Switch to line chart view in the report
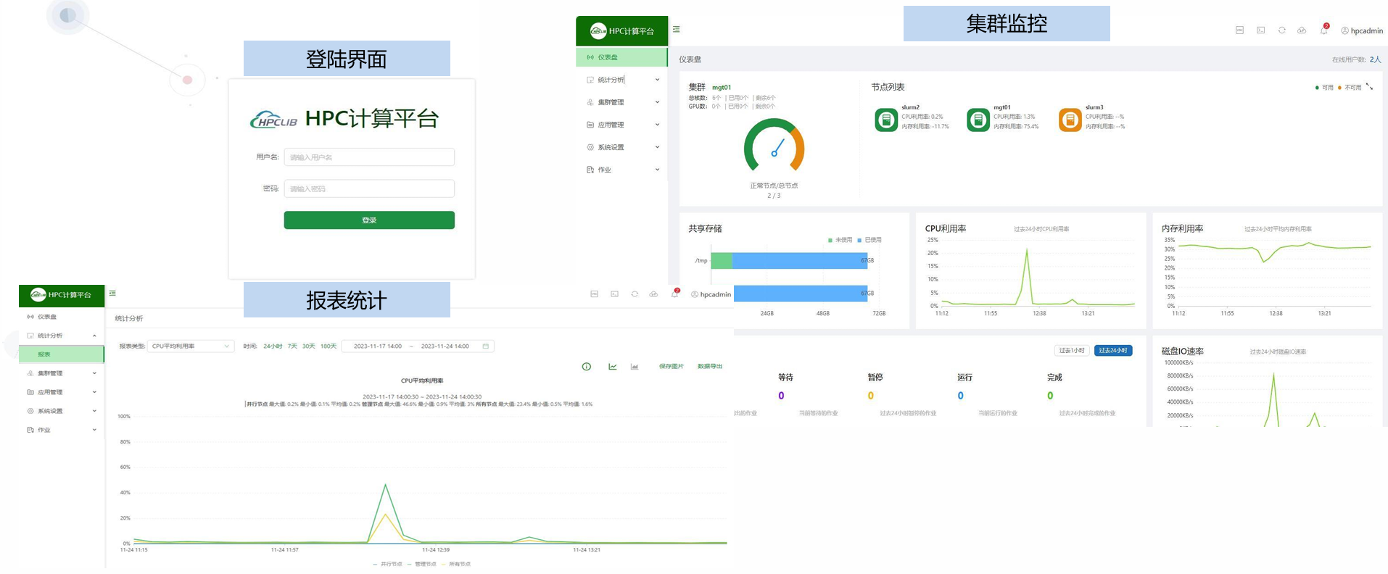The width and height of the screenshot is (1388, 574). pyautogui.click(x=613, y=367)
